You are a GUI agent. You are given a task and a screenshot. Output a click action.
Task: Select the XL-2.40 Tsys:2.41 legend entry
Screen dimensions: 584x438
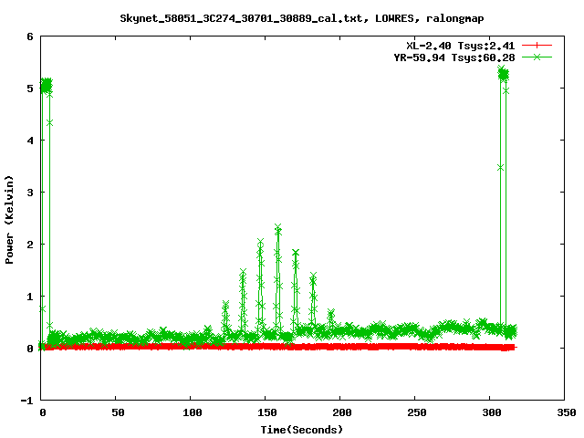click(x=460, y=46)
